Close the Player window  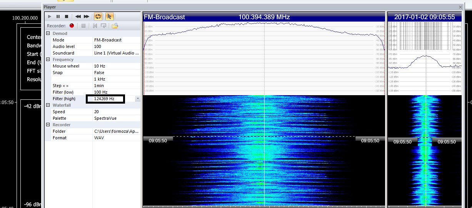point(460,7)
